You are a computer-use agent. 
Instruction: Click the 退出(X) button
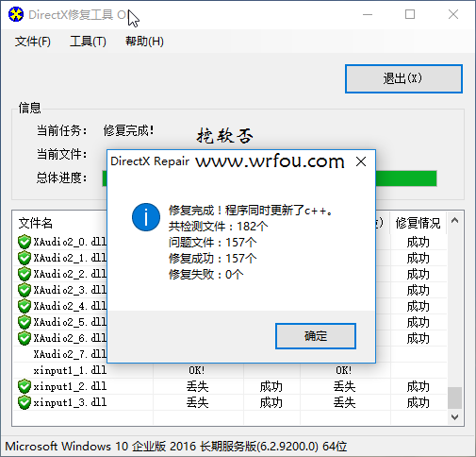pos(403,78)
